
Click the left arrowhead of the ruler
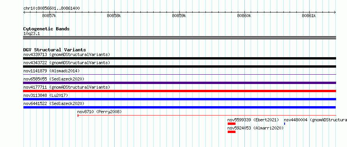pos(24,12)
